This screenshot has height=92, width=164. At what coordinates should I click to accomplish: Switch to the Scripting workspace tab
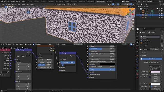109,2
